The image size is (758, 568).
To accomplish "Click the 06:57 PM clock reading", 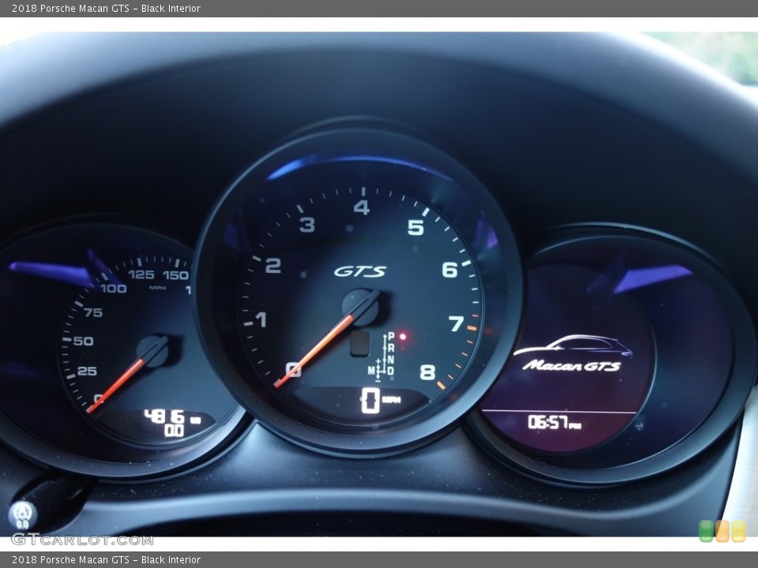I will point(554,423).
